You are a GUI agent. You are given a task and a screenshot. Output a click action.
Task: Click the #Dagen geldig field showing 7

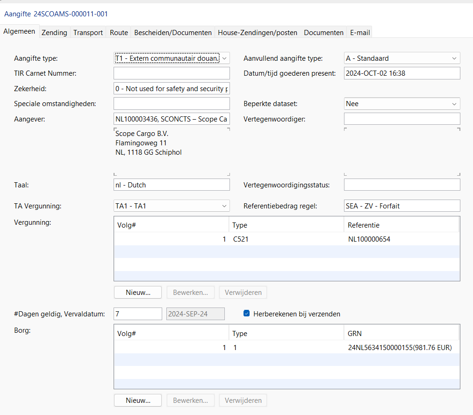click(137, 314)
